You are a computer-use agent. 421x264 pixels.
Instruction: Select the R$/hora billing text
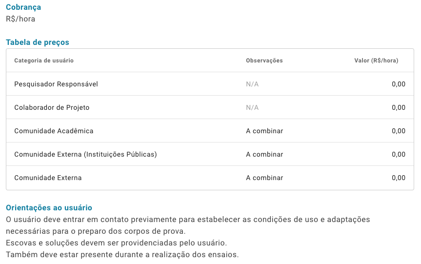pos(20,19)
